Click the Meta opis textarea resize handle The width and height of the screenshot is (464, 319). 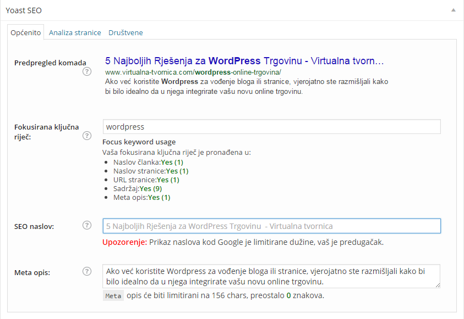pyautogui.click(x=438, y=285)
